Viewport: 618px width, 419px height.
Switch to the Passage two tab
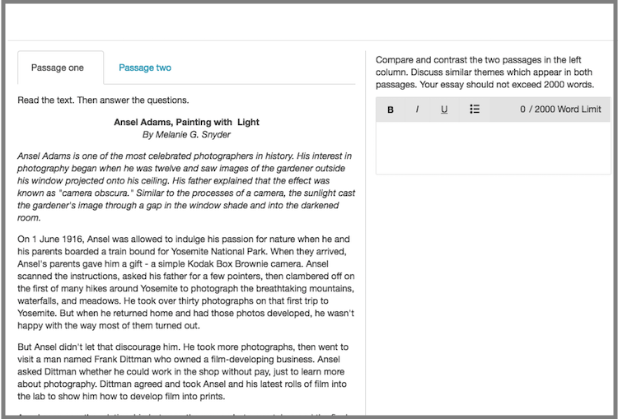point(145,68)
